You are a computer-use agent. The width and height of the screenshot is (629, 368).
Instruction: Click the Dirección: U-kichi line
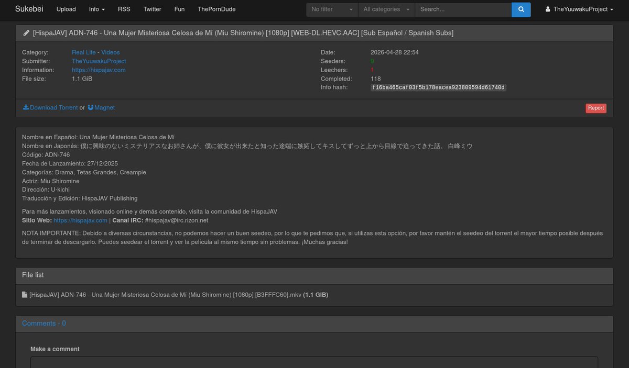[46, 189]
